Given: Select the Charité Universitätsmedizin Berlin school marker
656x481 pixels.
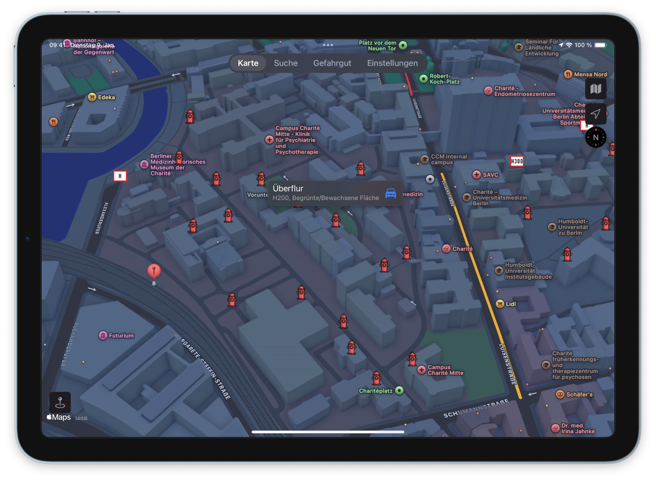Looking at the screenshot, I should click(x=467, y=197).
